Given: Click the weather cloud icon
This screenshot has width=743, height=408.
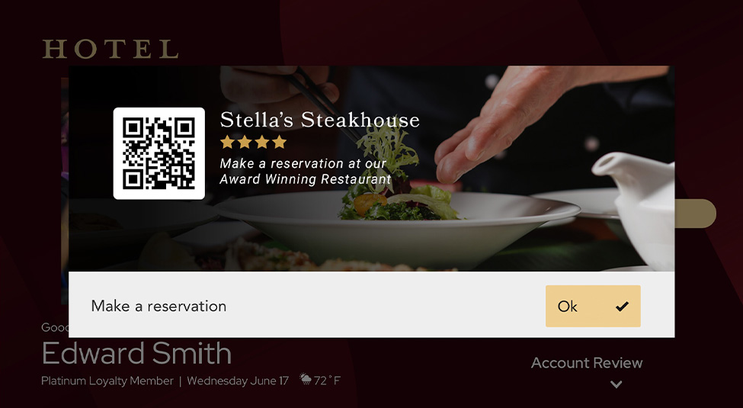Looking at the screenshot, I should click(x=306, y=379).
